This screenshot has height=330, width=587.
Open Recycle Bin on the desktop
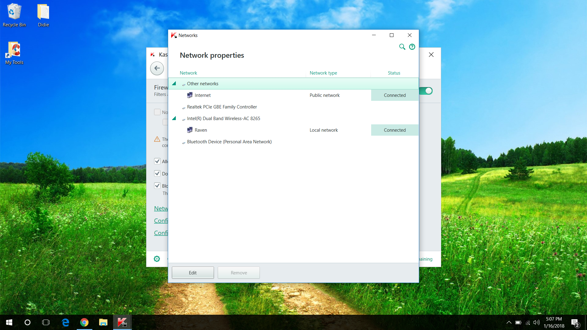[14, 15]
